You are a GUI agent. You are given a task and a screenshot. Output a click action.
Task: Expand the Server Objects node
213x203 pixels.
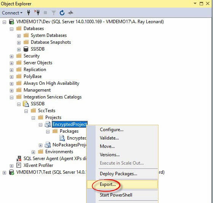11,63
